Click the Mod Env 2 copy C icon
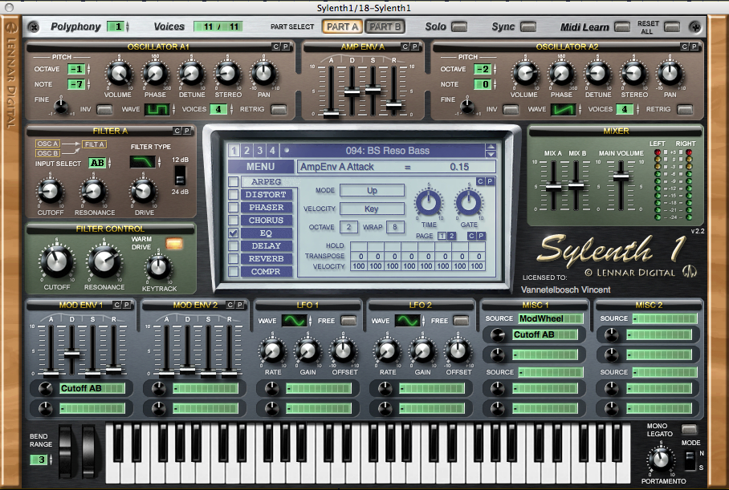This screenshot has width=729, height=490. point(230,305)
